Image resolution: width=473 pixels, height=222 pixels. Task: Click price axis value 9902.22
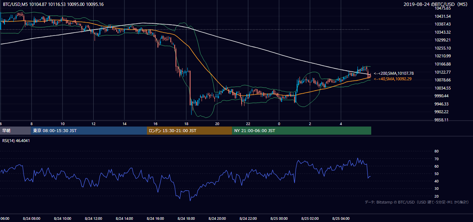[x=442, y=112]
